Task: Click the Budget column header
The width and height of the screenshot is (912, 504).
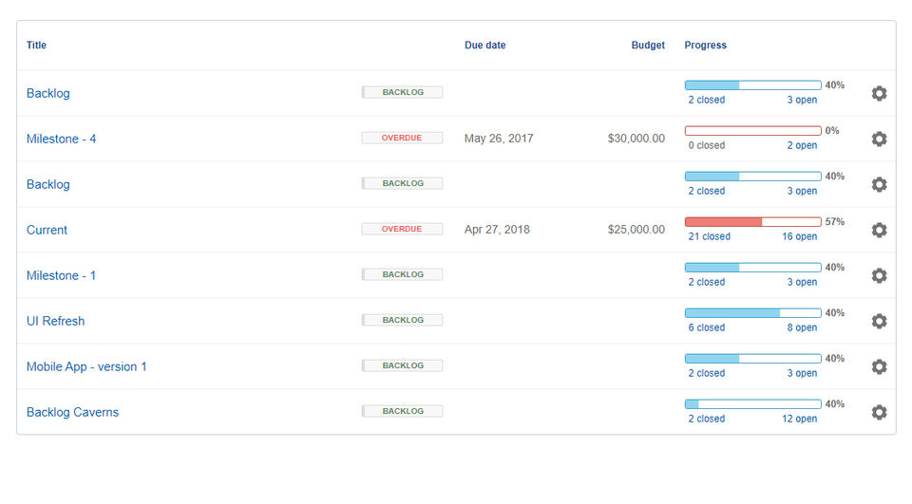Action: click(648, 46)
